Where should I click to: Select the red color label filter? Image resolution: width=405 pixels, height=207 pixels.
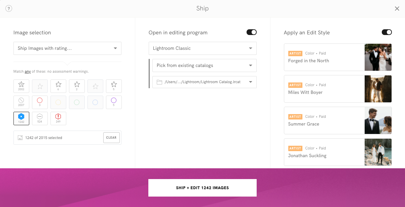(40, 102)
